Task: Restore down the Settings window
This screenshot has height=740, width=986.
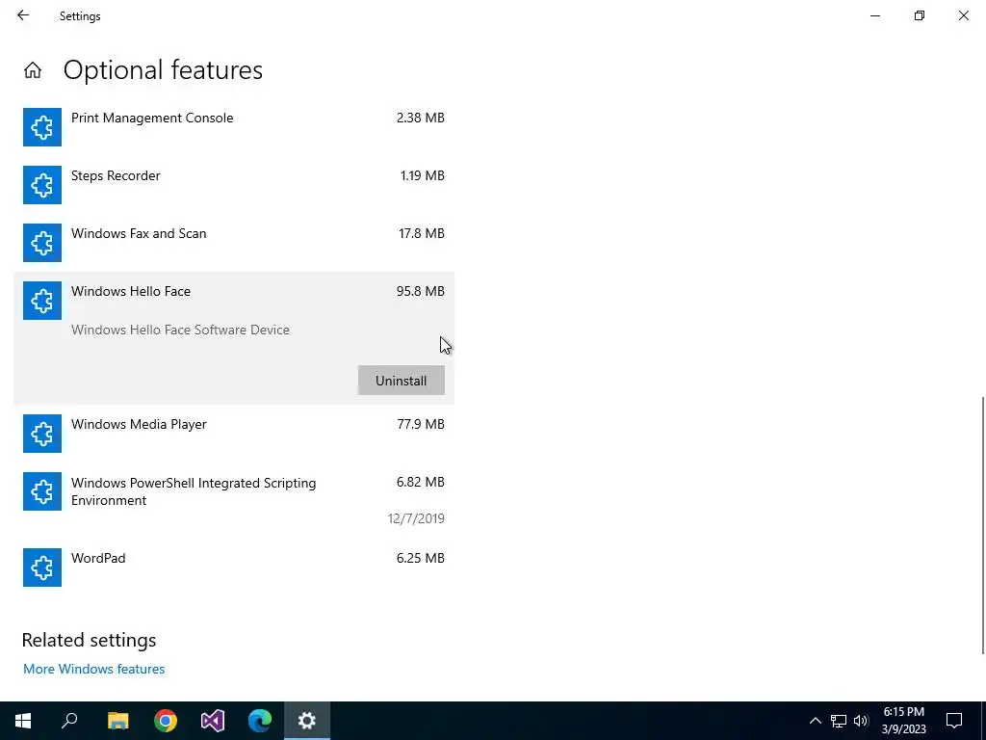Action: coord(920,15)
